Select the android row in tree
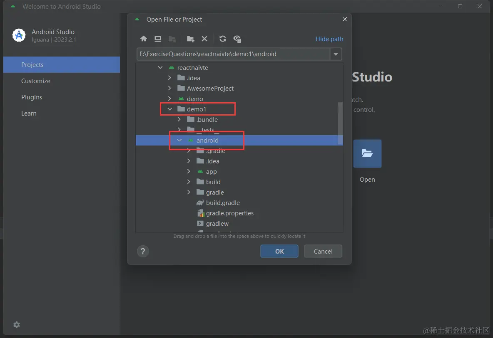The image size is (493, 338). (x=239, y=140)
